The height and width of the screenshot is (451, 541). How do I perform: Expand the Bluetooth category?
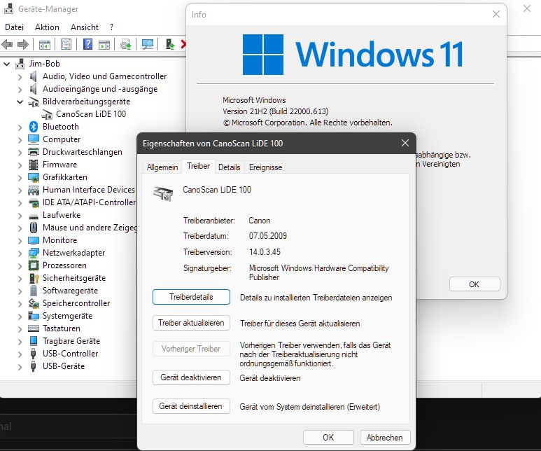(20, 127)
